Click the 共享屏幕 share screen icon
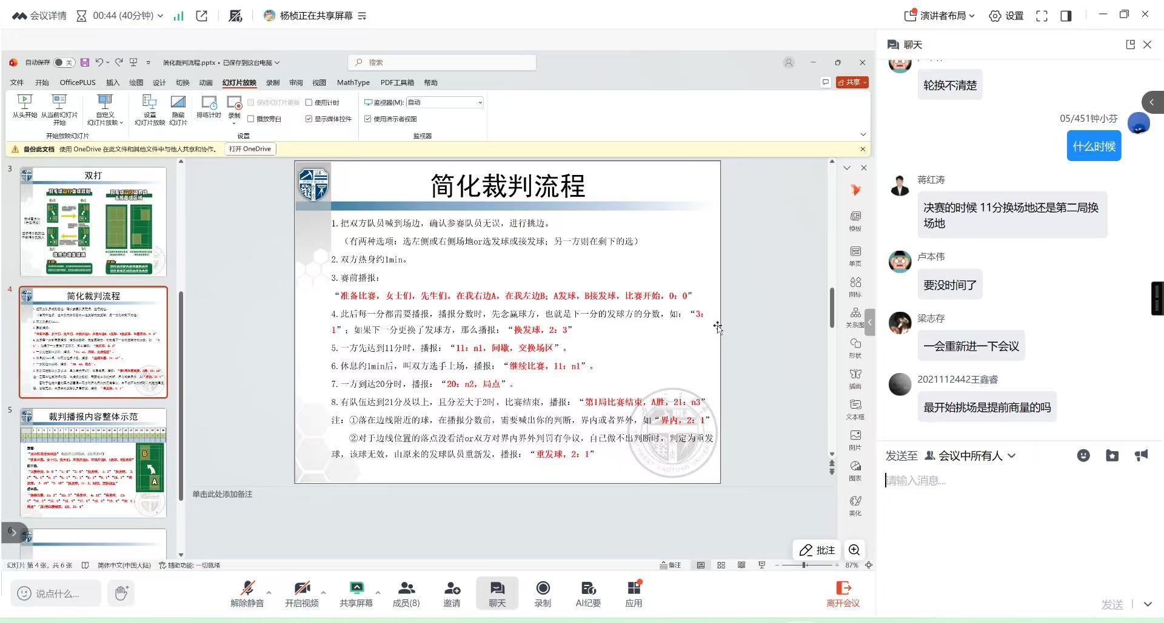Screen dimensions: 1164x623 point(356,588)
